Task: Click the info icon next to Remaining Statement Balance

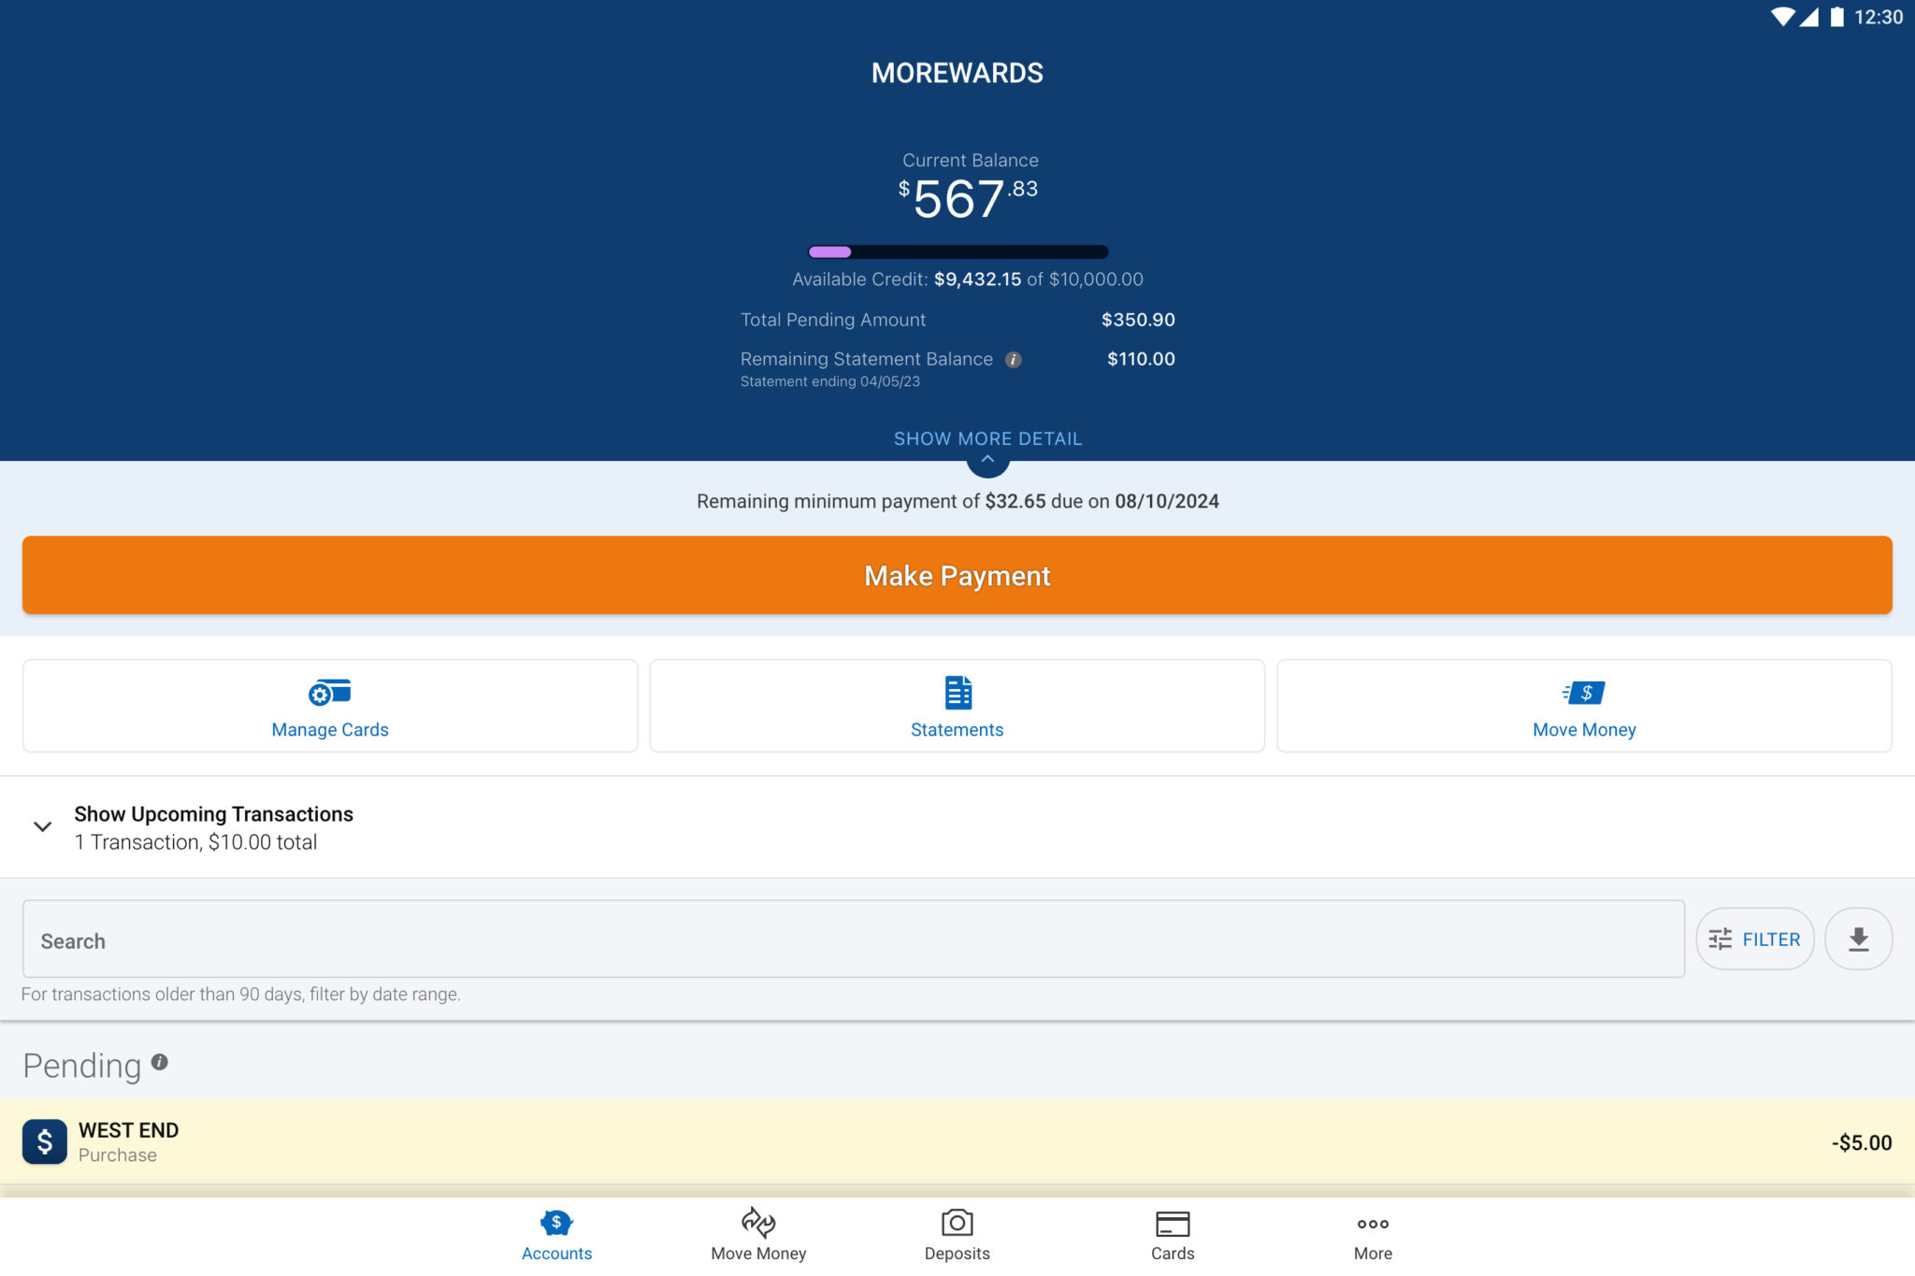Action: pyautogui.click(x=1014, y=359)
